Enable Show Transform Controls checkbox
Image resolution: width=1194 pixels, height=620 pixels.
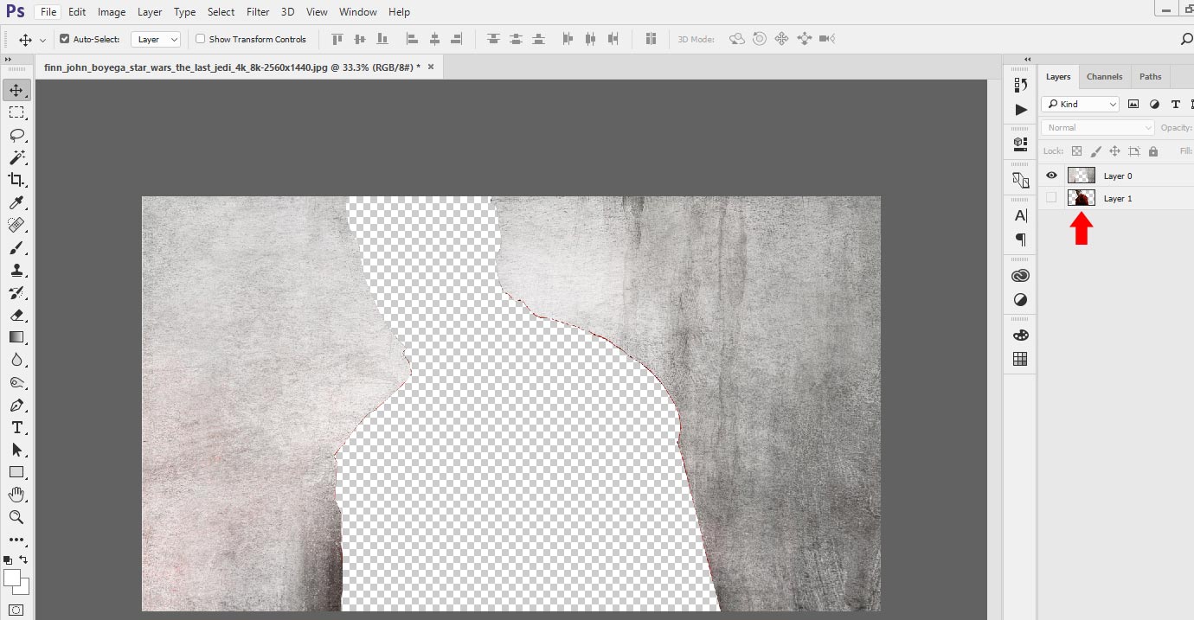tap(201, 39)
